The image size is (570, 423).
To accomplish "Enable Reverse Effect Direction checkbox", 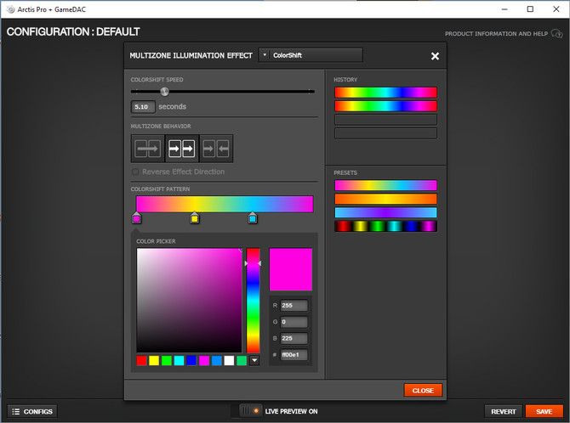I will [x=135, y=172].
